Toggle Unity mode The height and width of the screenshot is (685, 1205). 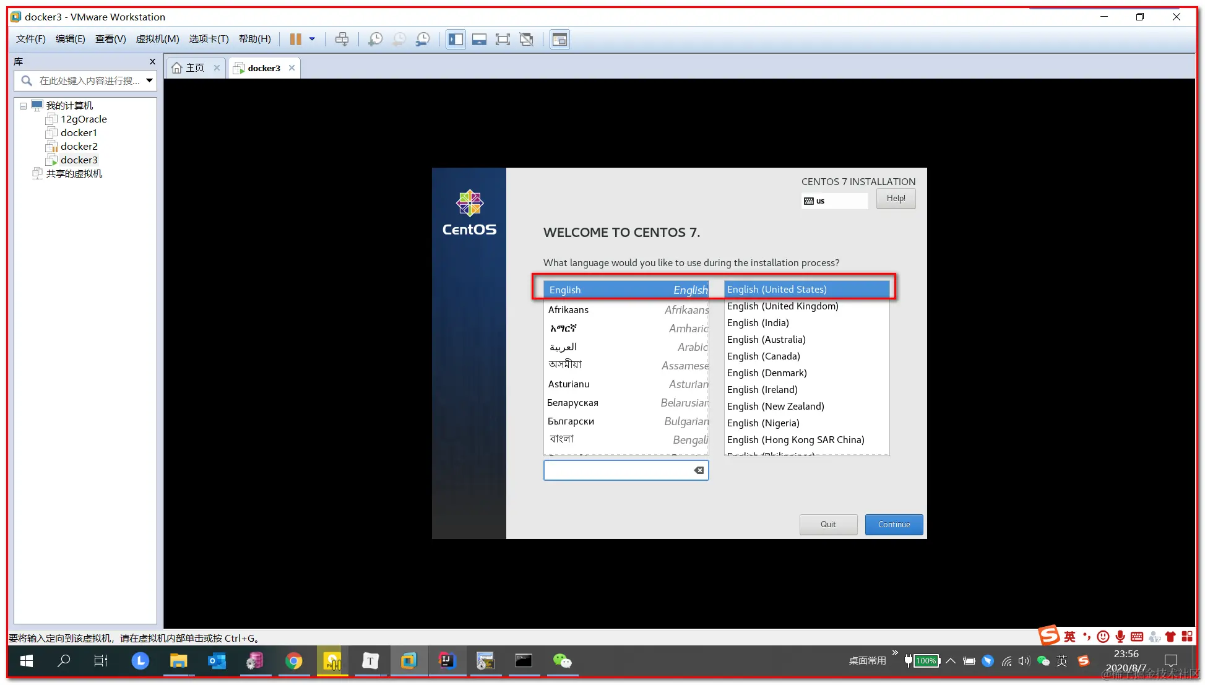pyautogui.click(x=527, y=39)
